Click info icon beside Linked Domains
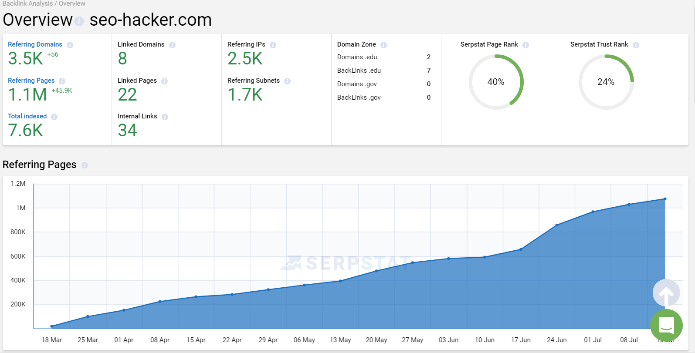 (172, 45)
